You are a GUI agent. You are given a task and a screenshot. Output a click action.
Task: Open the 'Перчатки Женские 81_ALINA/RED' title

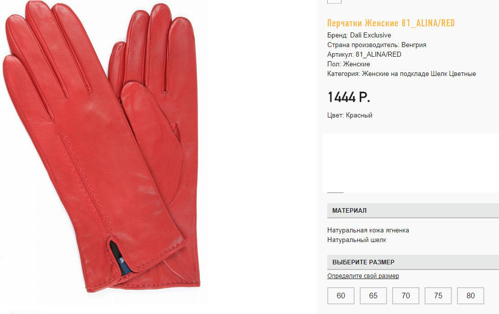(391, 23)
